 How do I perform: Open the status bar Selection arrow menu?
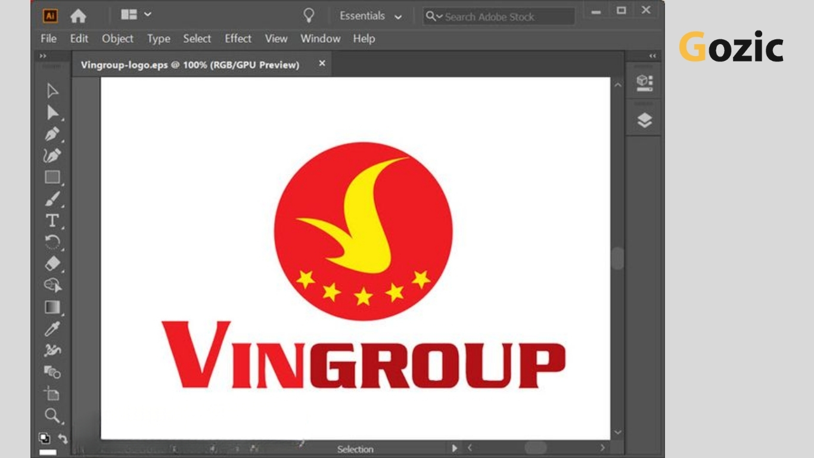tap(454, 448)
